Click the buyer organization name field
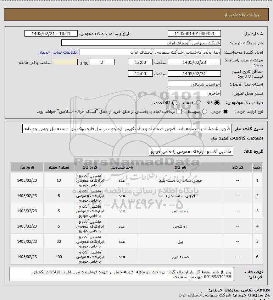The image size is (273, 300). click(141, 43)
